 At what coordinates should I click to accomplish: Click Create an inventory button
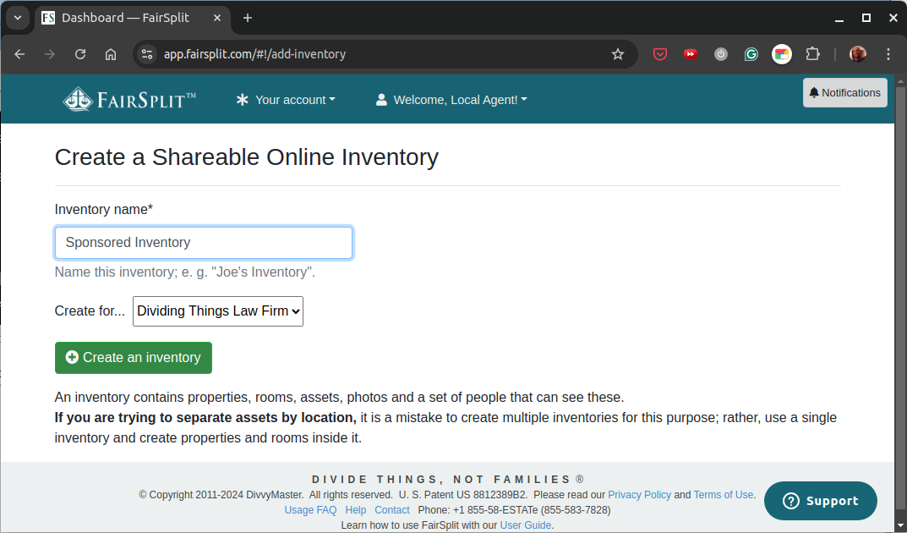click(x=134, y=358)
